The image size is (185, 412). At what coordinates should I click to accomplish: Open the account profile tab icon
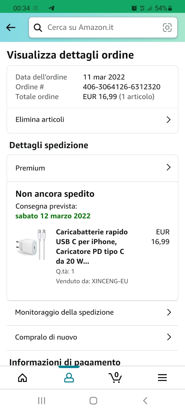click(69, 378)
